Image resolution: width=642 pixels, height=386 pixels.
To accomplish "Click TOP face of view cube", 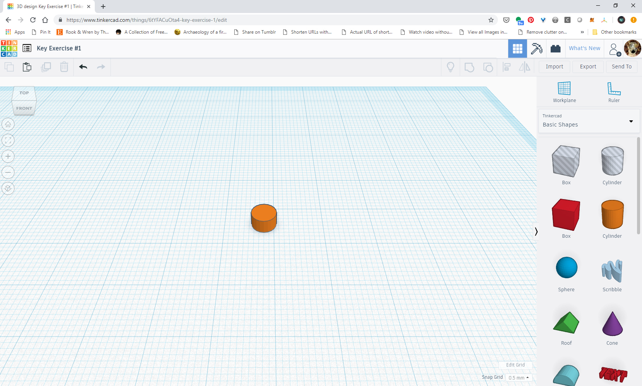I will point(24,93).
